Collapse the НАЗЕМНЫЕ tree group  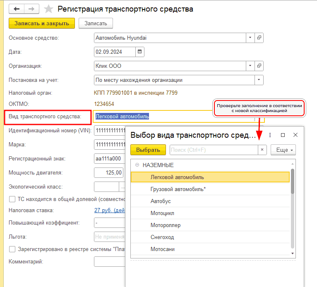(x=137, y=165)
